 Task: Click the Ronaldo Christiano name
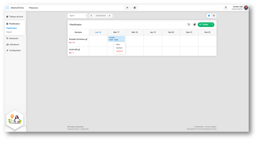coord(77,39)
